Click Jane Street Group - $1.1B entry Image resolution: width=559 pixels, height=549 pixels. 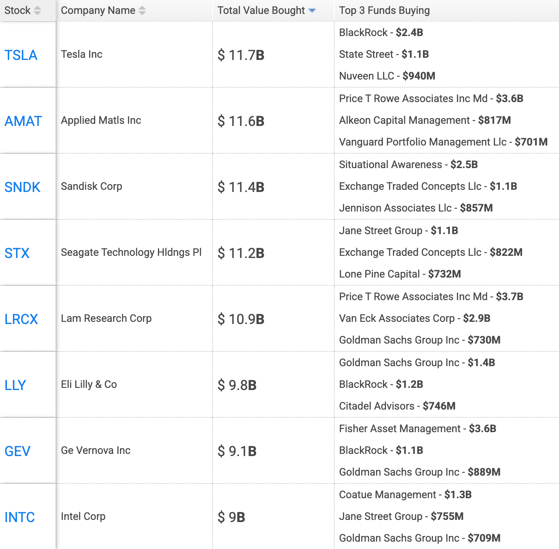click(399, 231)
